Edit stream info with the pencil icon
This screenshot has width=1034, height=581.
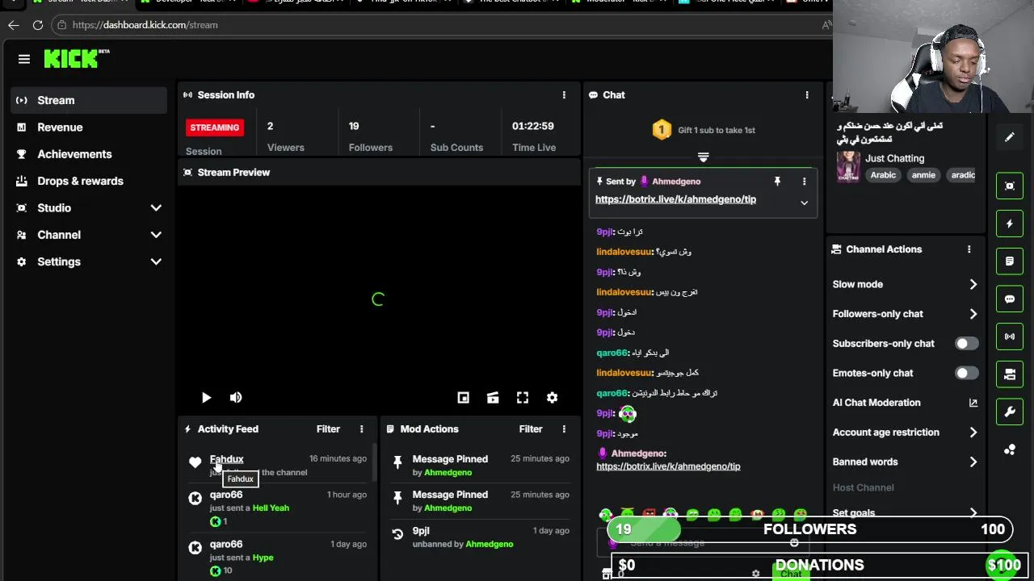tap(1010, 137)
